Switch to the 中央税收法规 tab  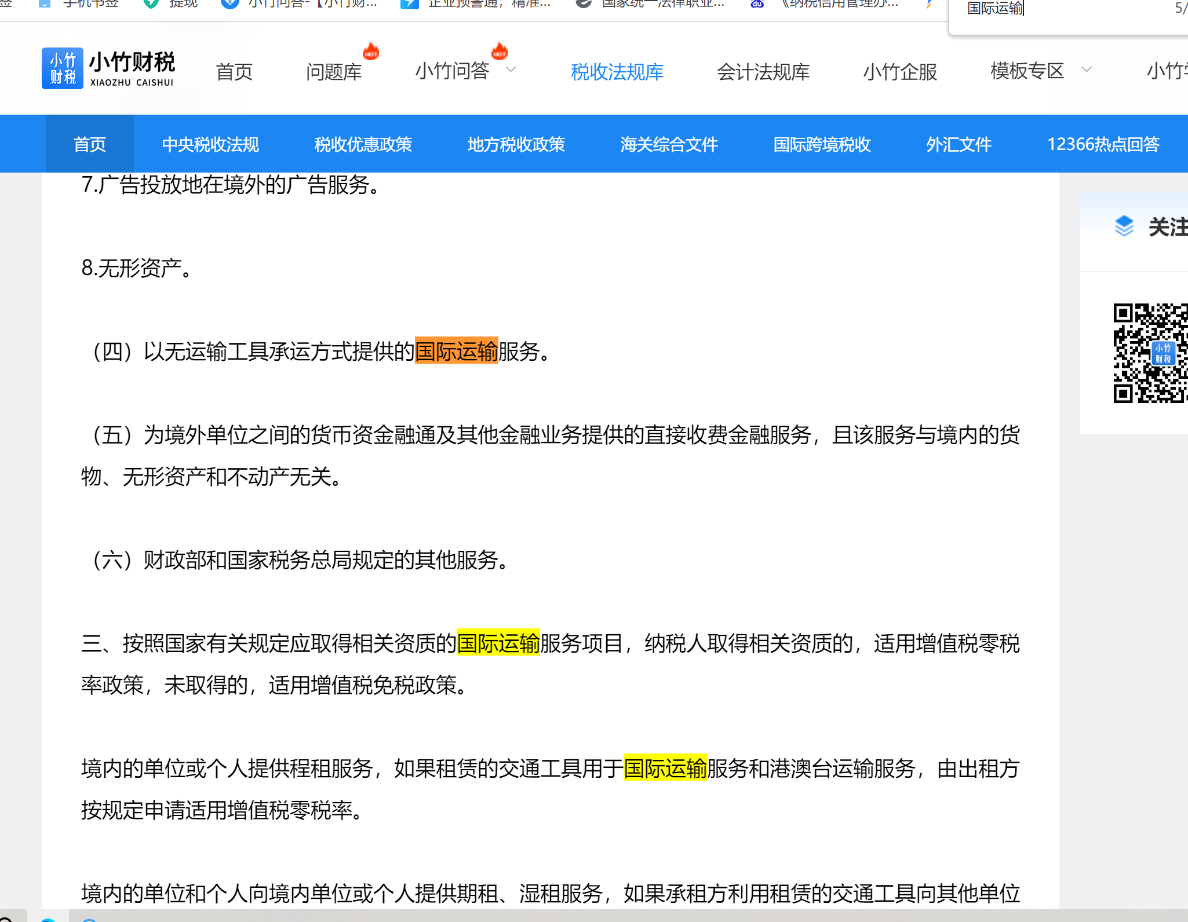coord(210,144)
